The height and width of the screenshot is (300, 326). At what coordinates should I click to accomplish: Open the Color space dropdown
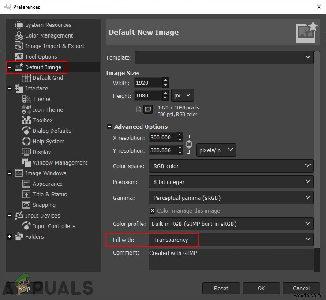(231, 166)
